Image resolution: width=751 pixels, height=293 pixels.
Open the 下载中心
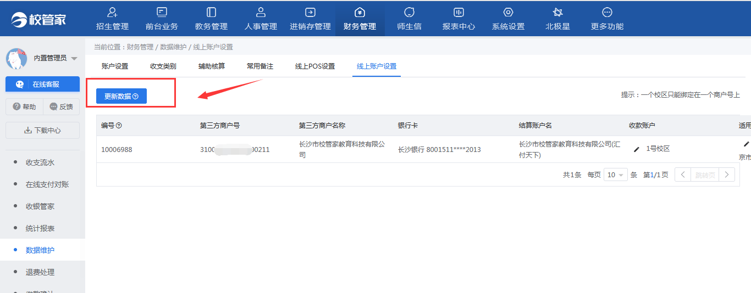point(42,130)
